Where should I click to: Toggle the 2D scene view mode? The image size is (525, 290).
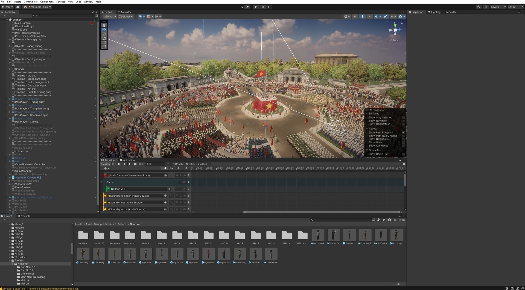[x=355, y=17]
